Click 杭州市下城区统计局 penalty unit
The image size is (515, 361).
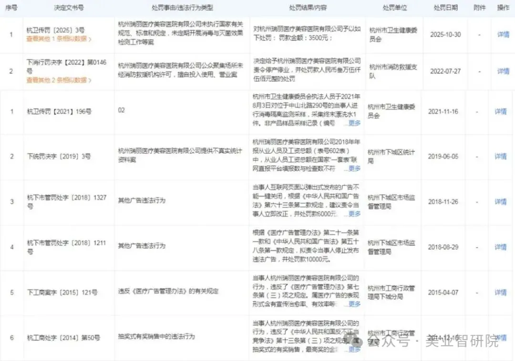[391, 156]
